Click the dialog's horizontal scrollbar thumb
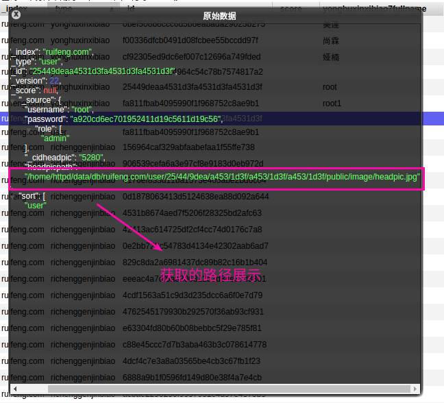 pos(229,389)
